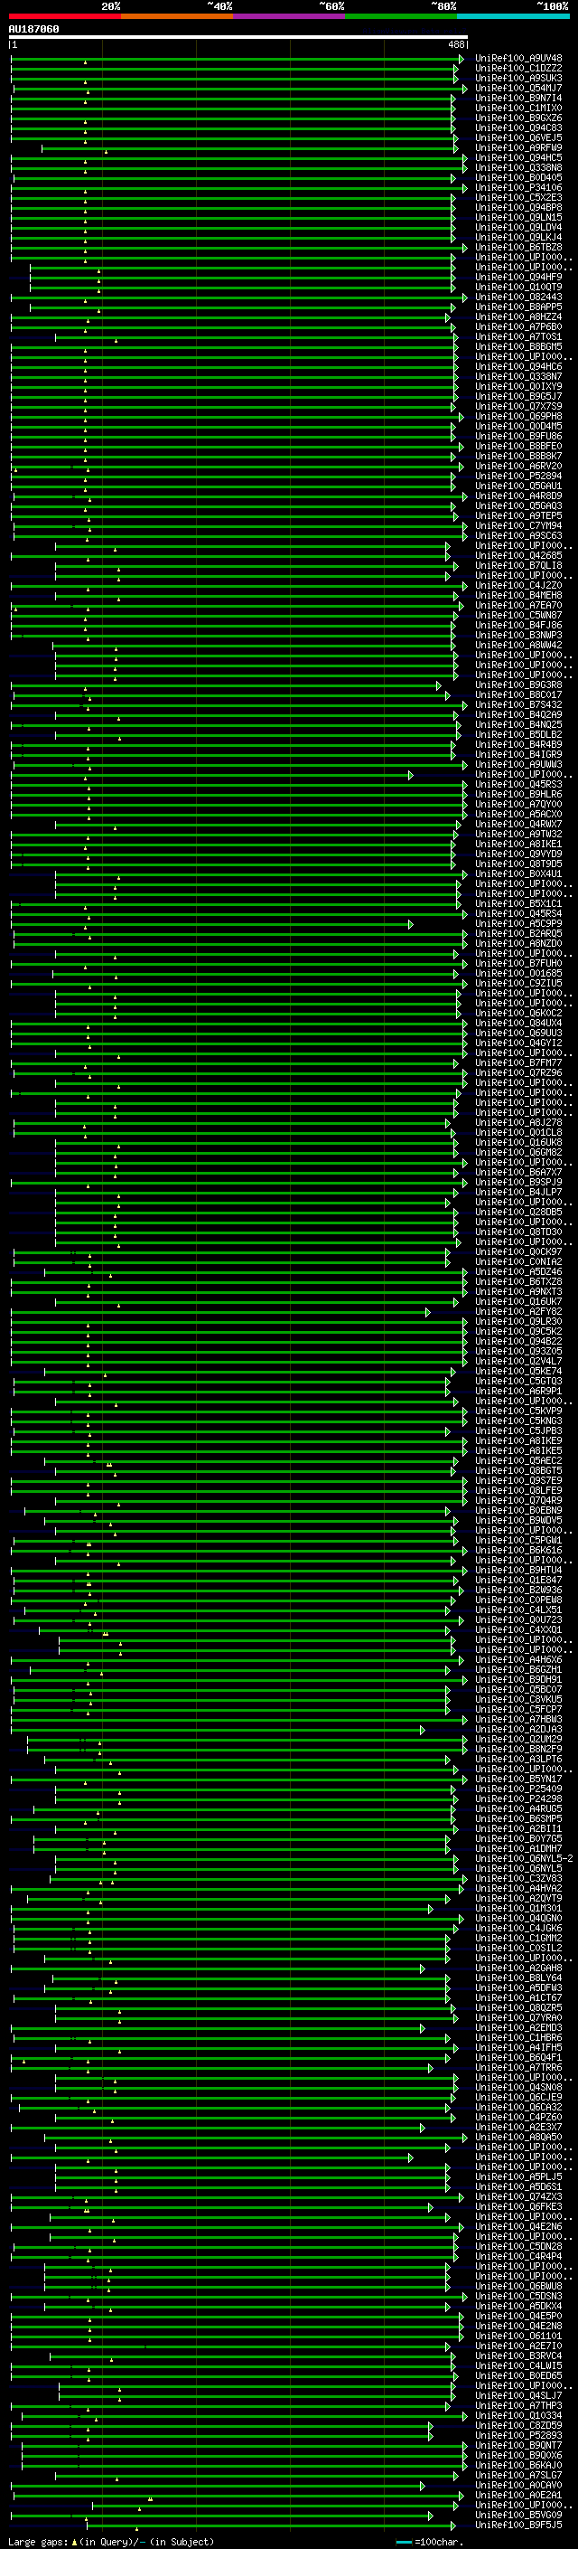Select hit label UniRef100_Q9C5K2
Image resolution: width=578 pixels, height=2549 pixels.
pyautogui.click(x=518, y=1332)
